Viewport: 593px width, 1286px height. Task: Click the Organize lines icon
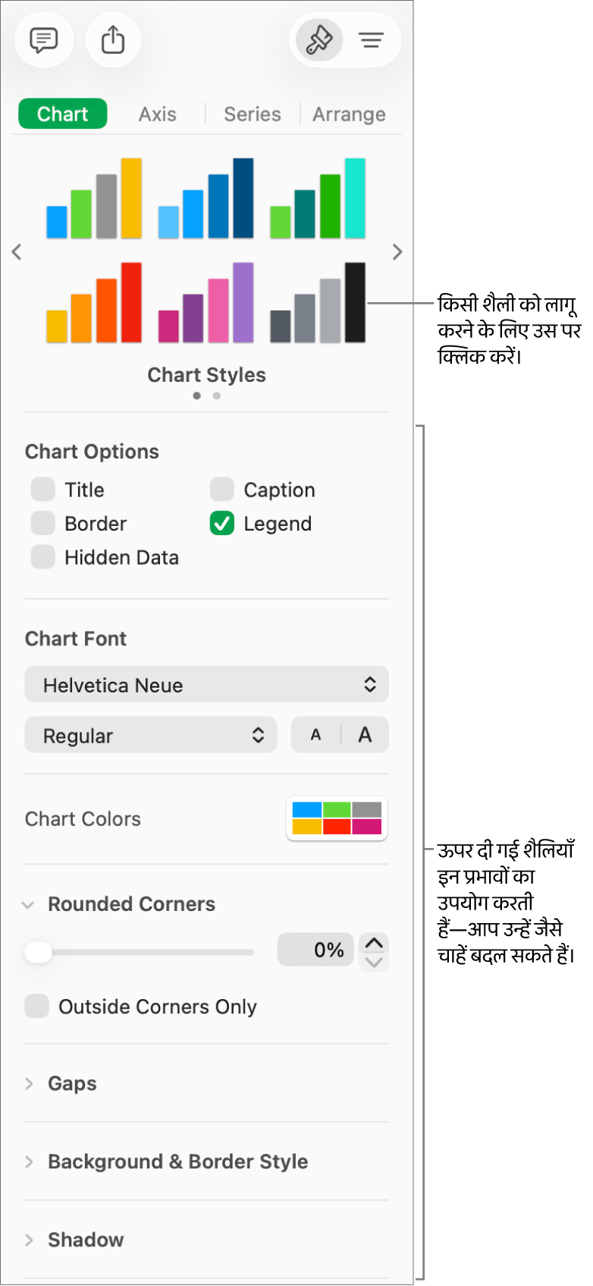point(372,39)
